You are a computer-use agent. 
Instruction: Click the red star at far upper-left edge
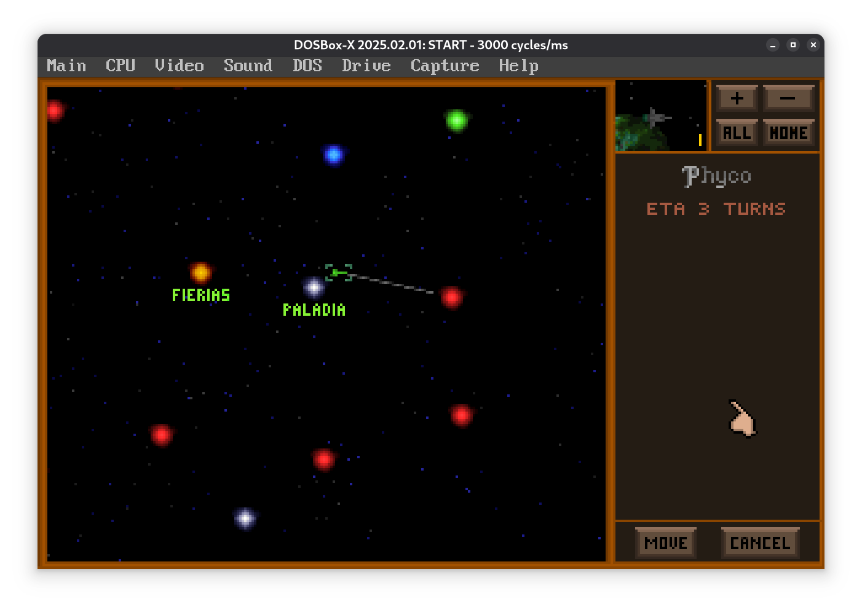coord(54,111)
